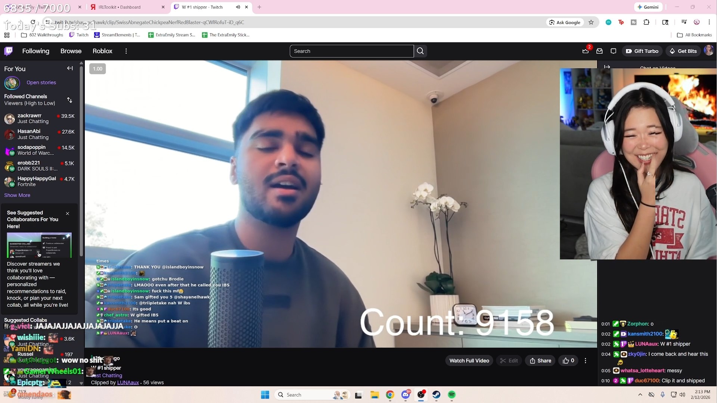The image size is (717, 403).
Task: Collapse the For You sidebar
Action: 70,68
